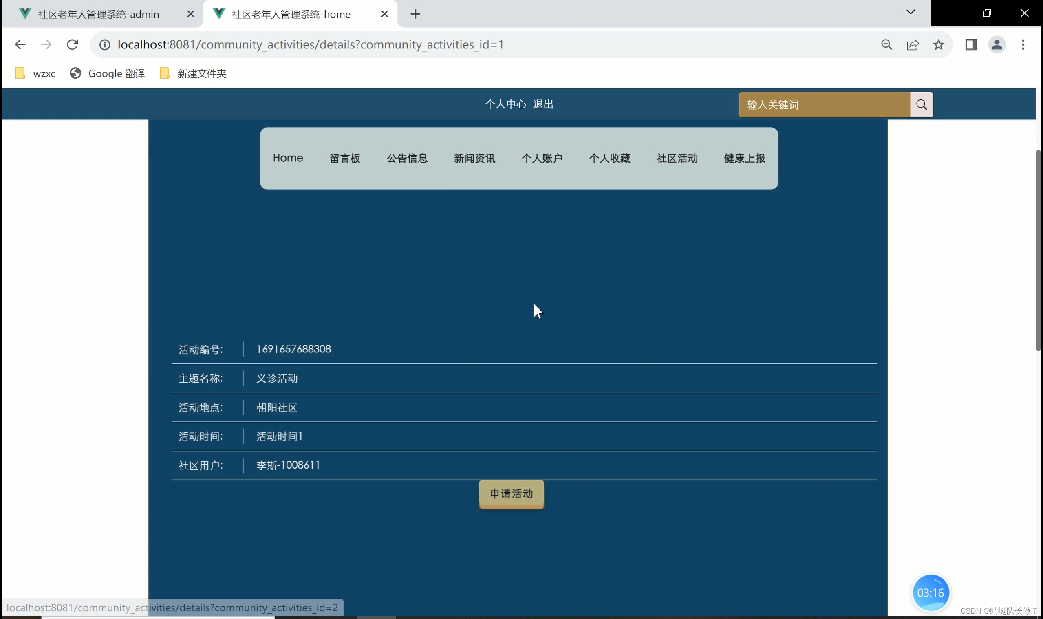Open the 个人中心 link
This screenshot has width=1043, height=619.
tap(505, 104)
